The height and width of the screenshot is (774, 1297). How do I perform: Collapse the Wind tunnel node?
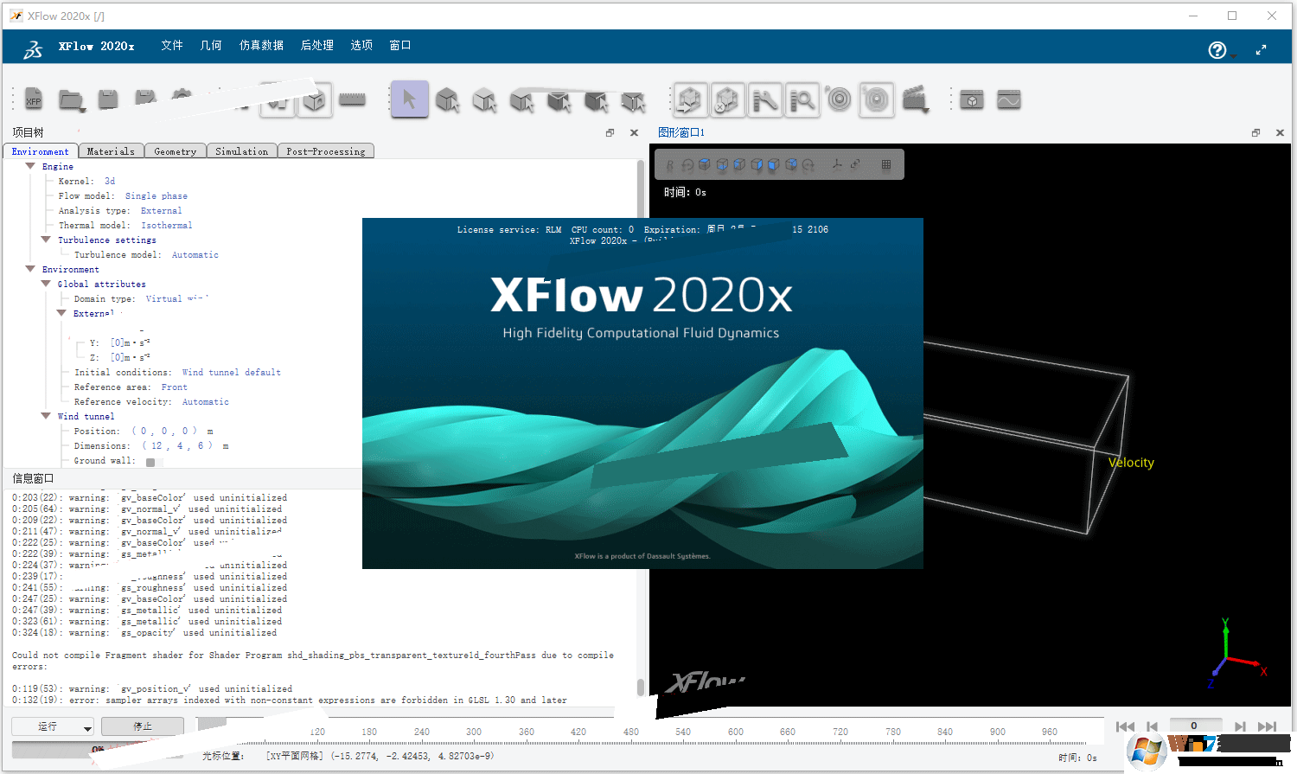coord(46,416)
